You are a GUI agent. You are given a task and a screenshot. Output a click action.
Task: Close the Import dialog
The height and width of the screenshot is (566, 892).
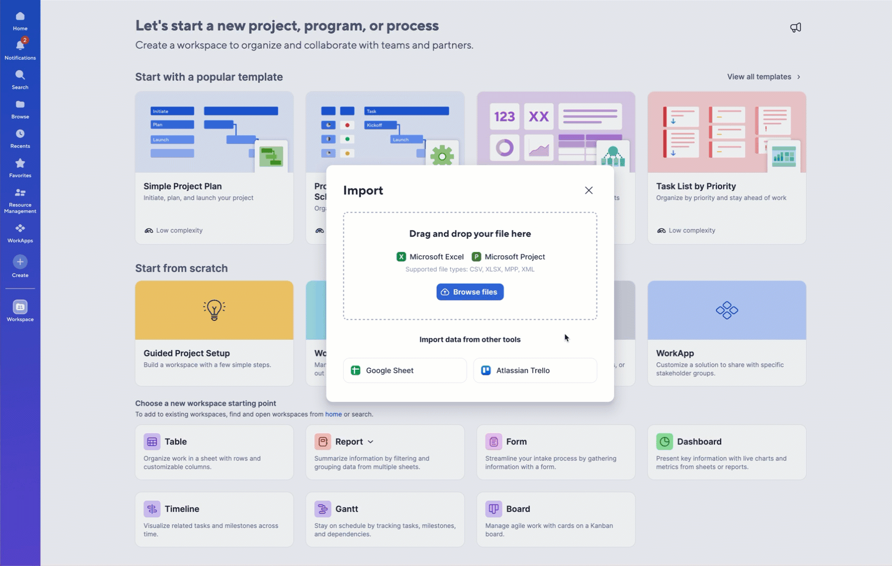click(588, 191)
